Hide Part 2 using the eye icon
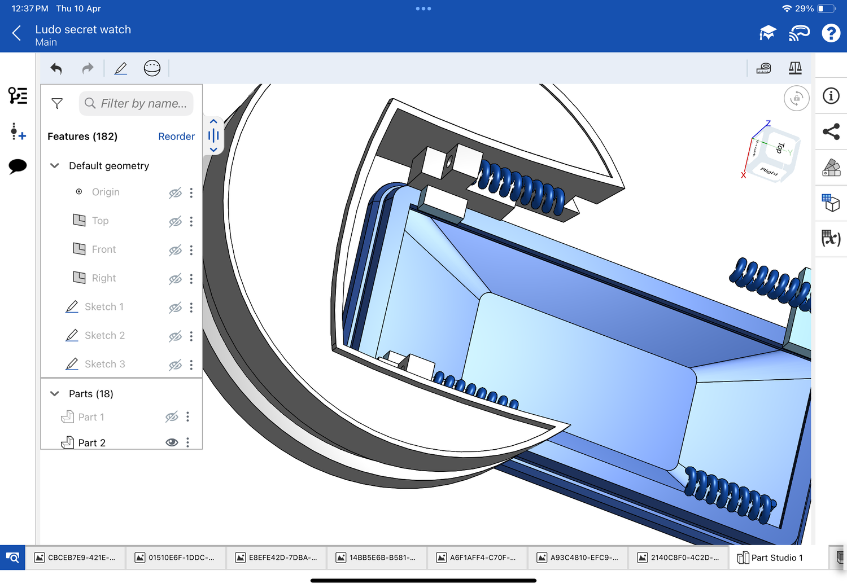The width and height of the screenshot is (847, 588). tap(172, 442)
